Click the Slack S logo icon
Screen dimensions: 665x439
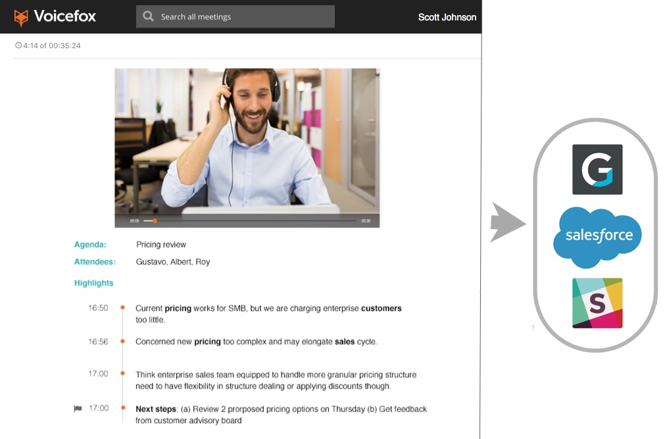click(x=597, y=303)
